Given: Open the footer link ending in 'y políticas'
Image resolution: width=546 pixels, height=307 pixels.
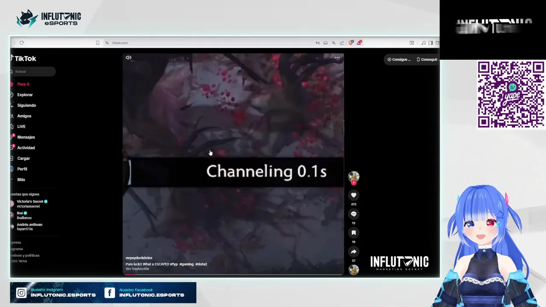Looking at the screenshot, I should [25, 255].
